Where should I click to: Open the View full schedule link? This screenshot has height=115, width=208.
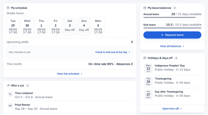(x=70, y=74)
